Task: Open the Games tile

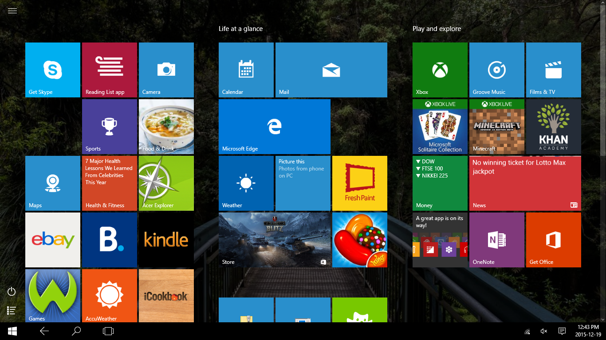Action: [x=53, y=296]
